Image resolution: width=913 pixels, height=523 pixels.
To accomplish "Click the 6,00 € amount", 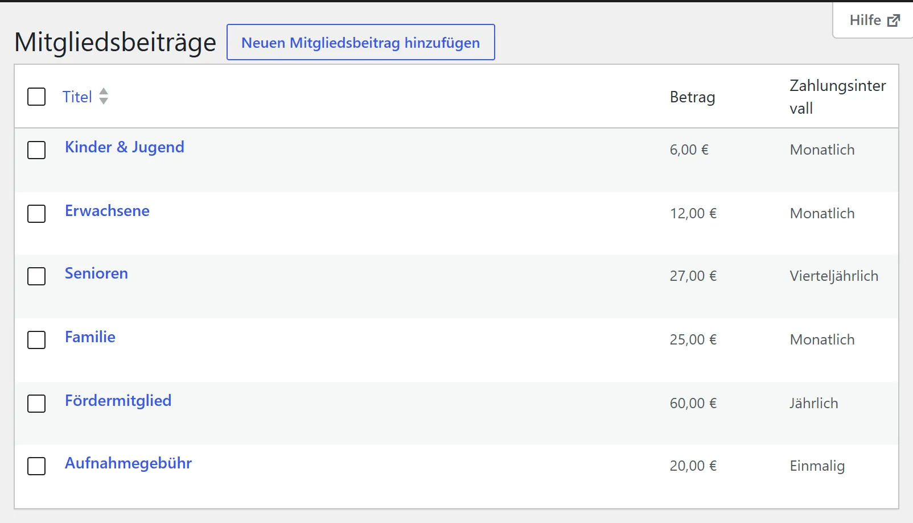I will (689, 150).
